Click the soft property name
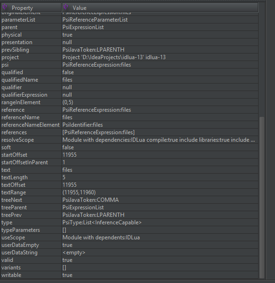The image size is (275, 283). 6,147
